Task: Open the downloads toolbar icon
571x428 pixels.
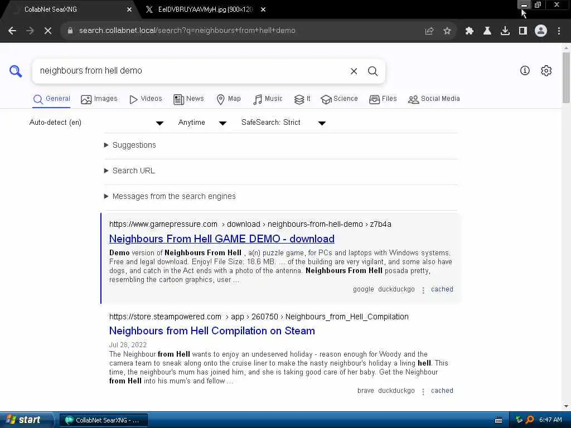Action: (505, 31)
